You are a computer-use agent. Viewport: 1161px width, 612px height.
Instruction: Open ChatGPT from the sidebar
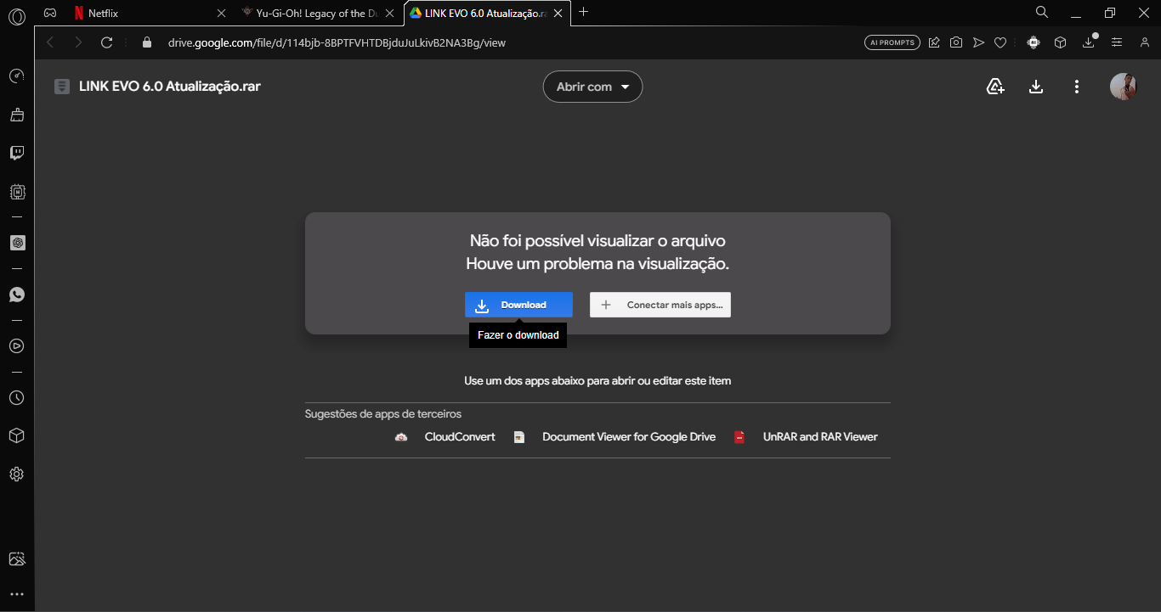(x=17, y=243)
